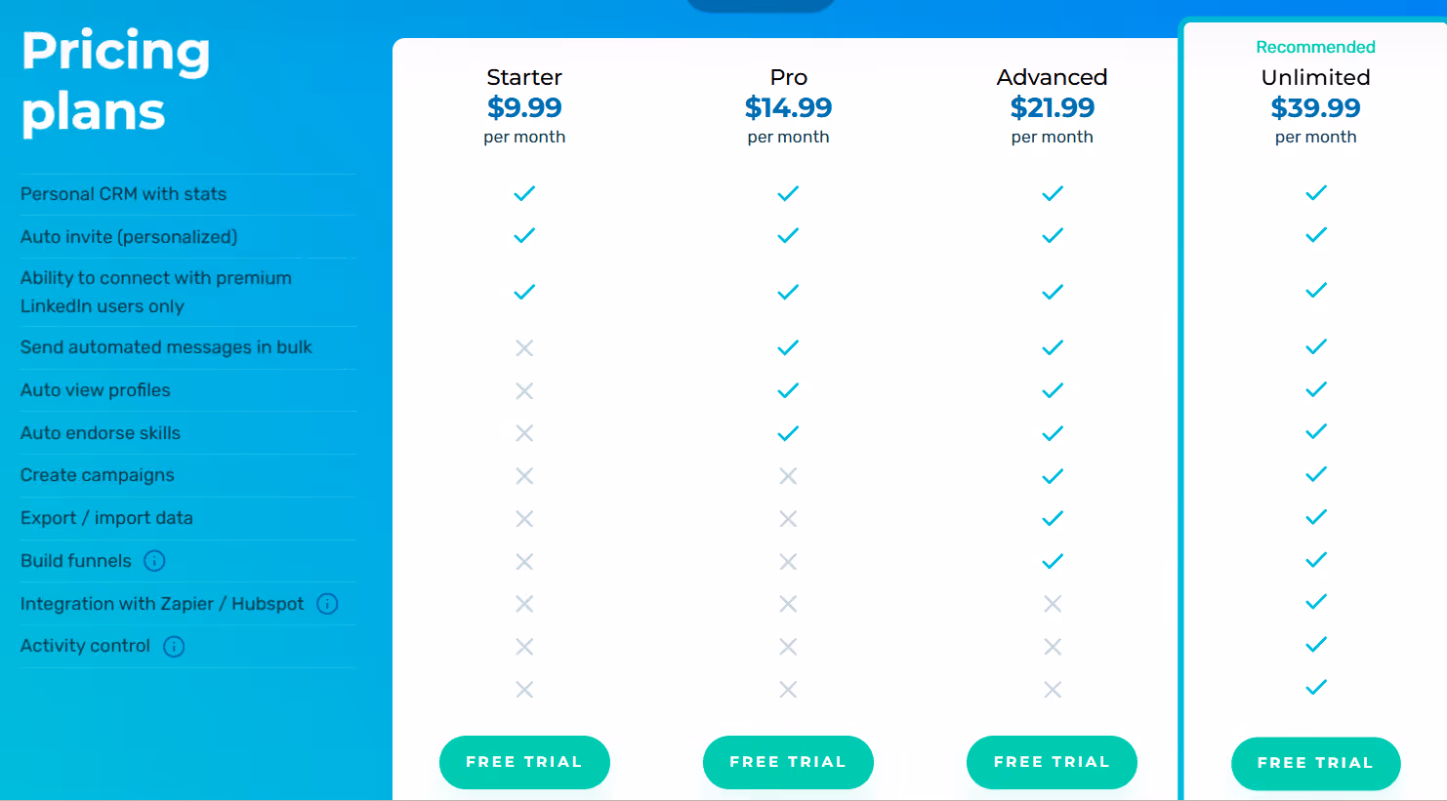
Task: Click the Build funnels info icon
Action: [154, 561]
